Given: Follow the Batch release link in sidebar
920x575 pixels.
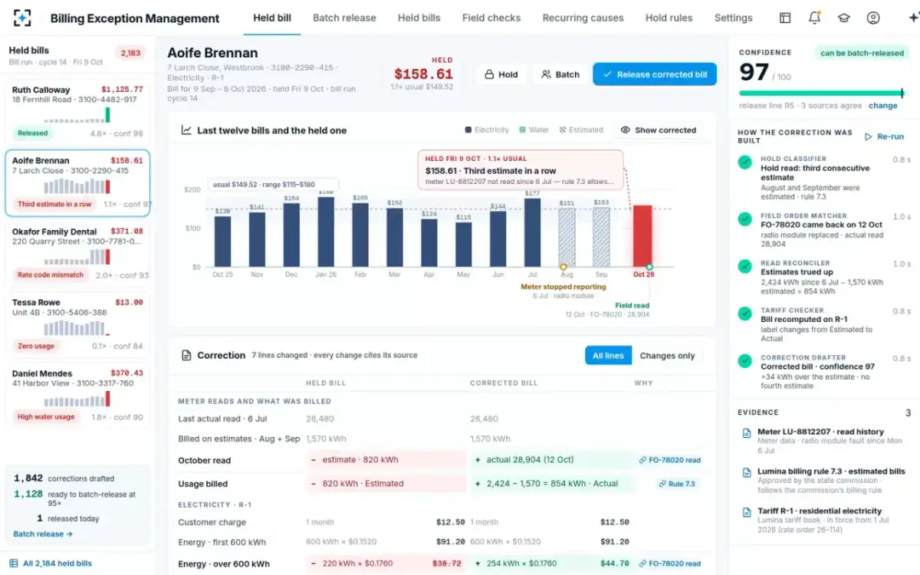Looking at the screenshot, I should 43,534.
